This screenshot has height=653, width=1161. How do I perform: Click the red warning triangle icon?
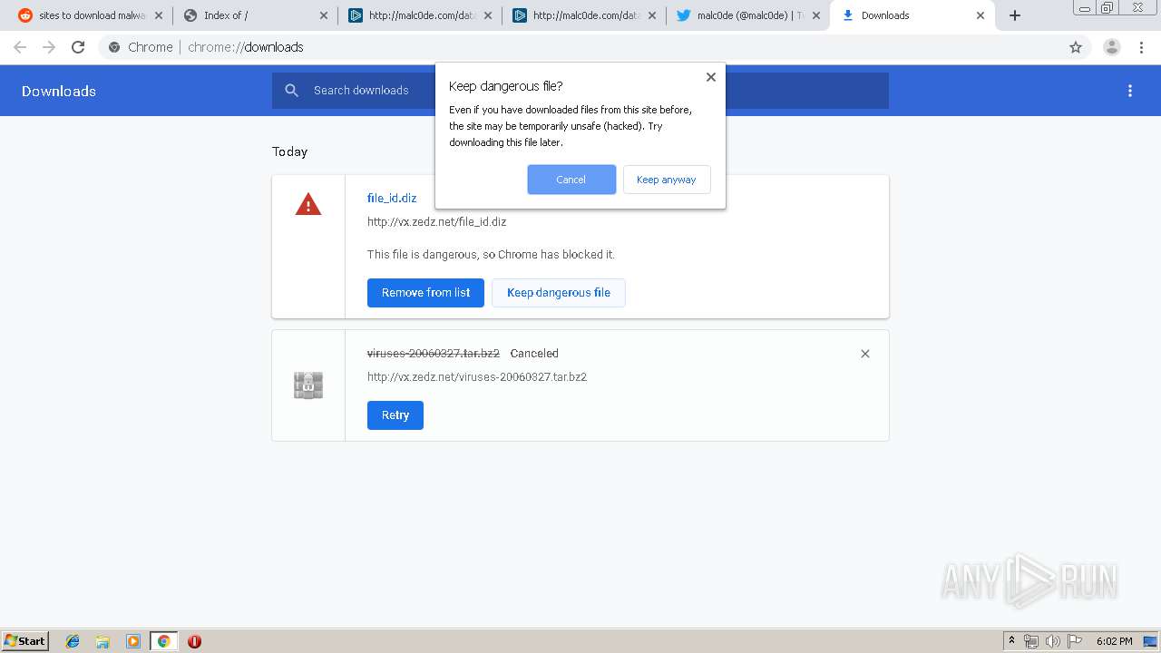(308, 204)
